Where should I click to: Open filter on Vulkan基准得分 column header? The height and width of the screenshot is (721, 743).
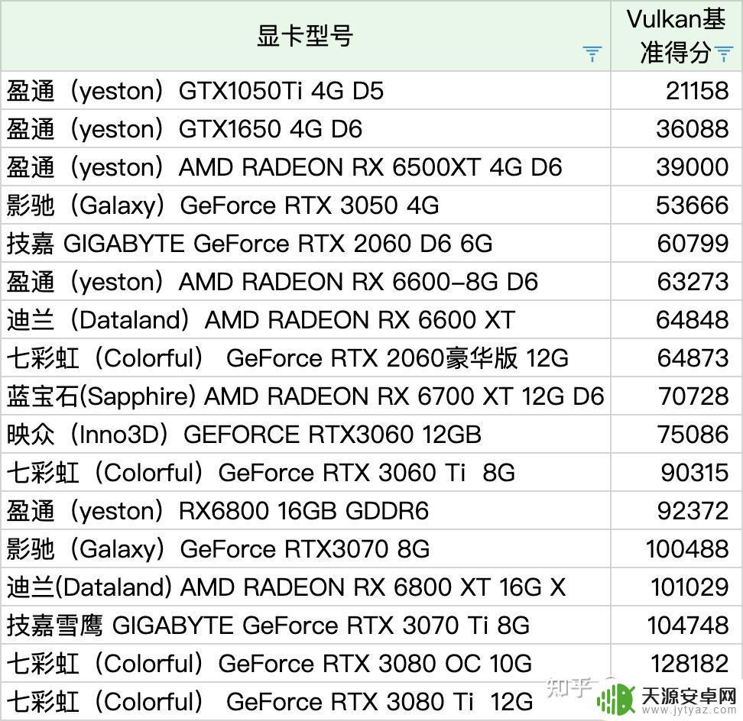click(x=724, y=53)
